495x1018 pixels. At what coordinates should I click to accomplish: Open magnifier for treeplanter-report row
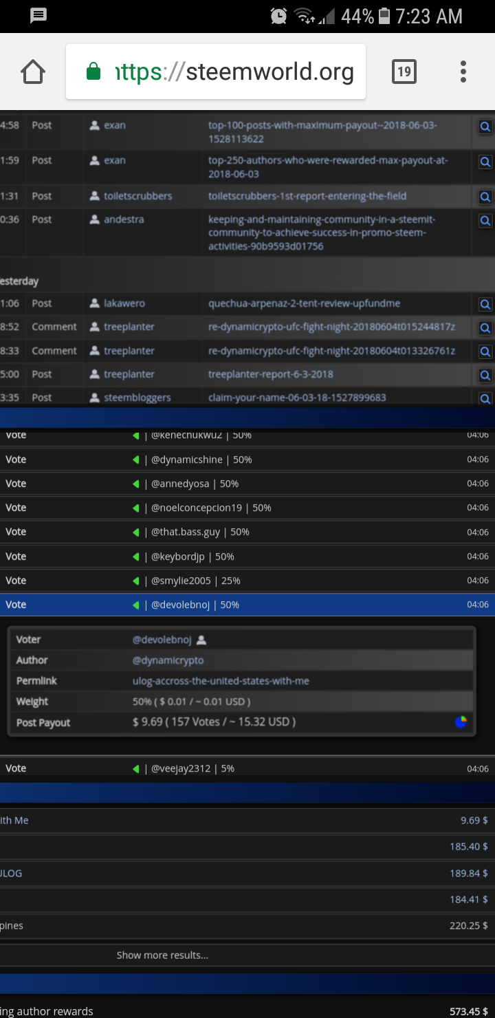(485, 375)
